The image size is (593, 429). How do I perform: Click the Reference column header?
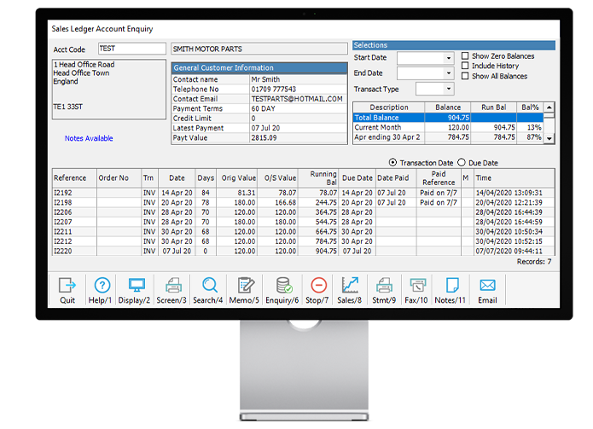click(x=74, y=178)
